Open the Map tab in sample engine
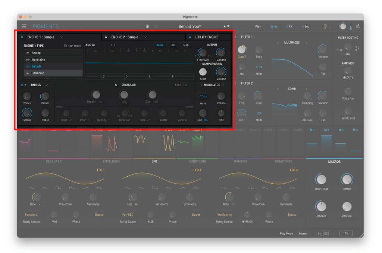 [186, 45]
